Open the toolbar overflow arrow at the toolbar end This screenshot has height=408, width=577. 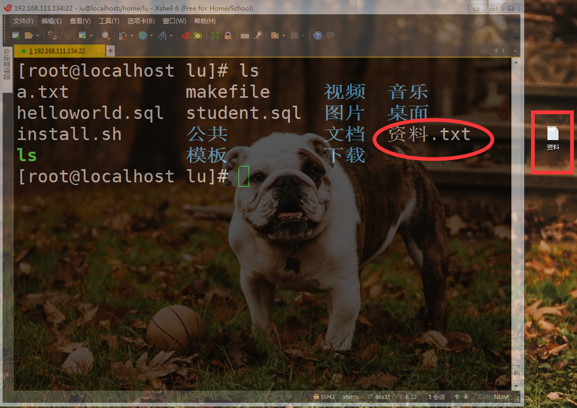pyautogui.click(x=516, y=38)
